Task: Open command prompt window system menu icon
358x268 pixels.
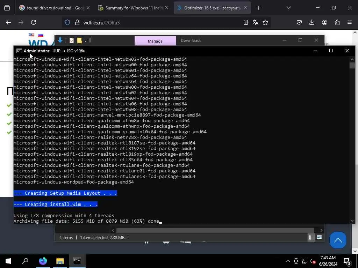Action: (x=19, y=51)
